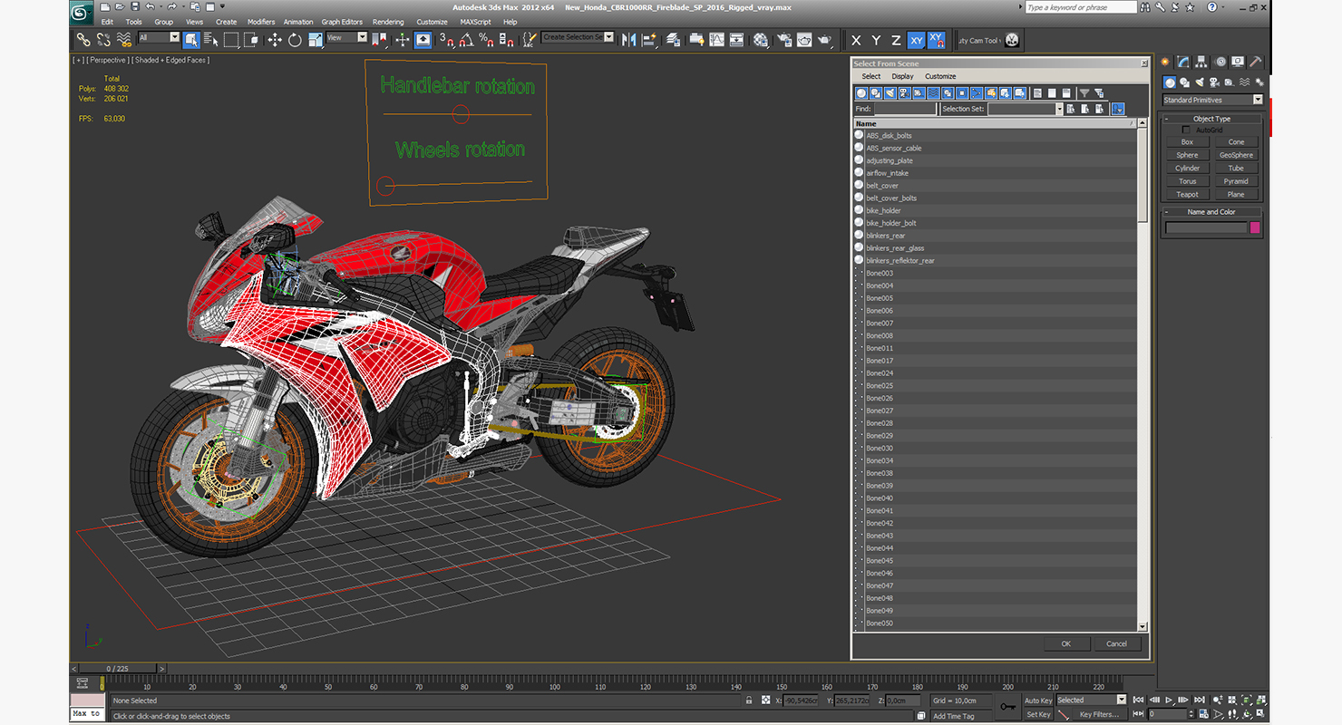Select the Bind to Space Warp tool
1342x725 pixels.
coord(124,40)
